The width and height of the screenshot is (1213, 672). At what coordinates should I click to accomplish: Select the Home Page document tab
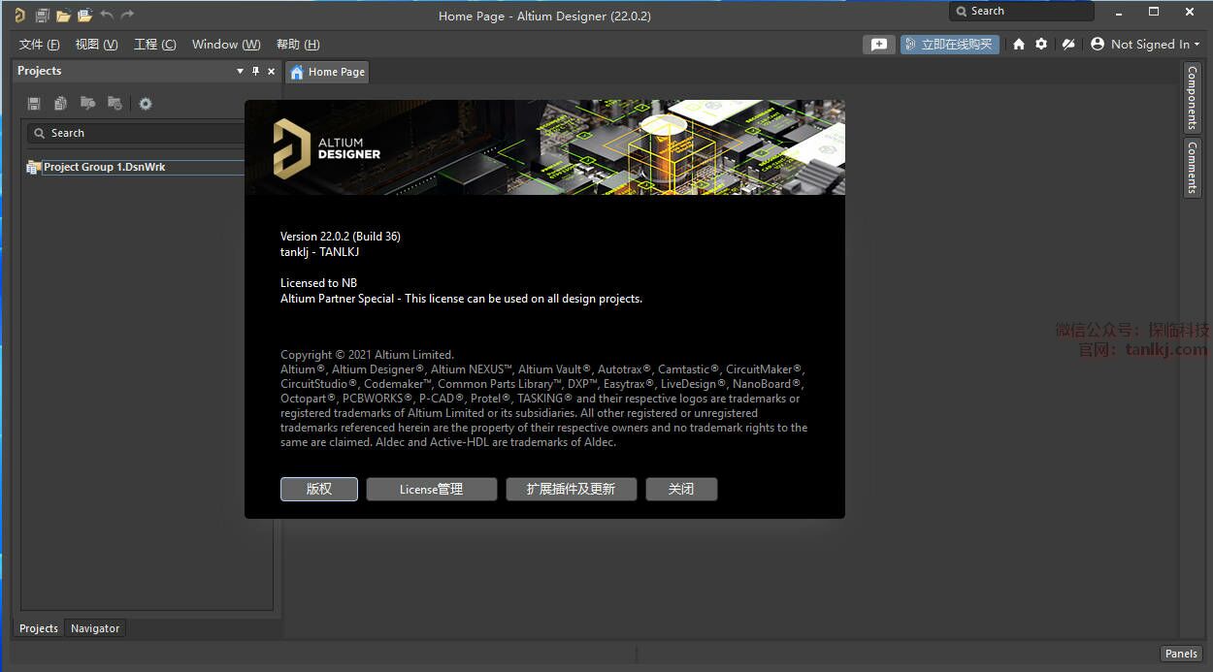pyautogui.click(x=327, y=72)
